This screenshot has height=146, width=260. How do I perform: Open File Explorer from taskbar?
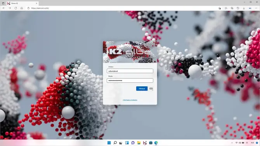(x=139, y=143)
